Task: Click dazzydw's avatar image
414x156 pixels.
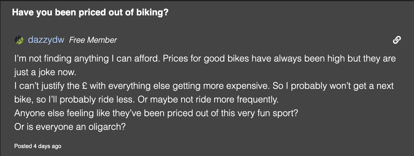Action: tap(19, 40)
